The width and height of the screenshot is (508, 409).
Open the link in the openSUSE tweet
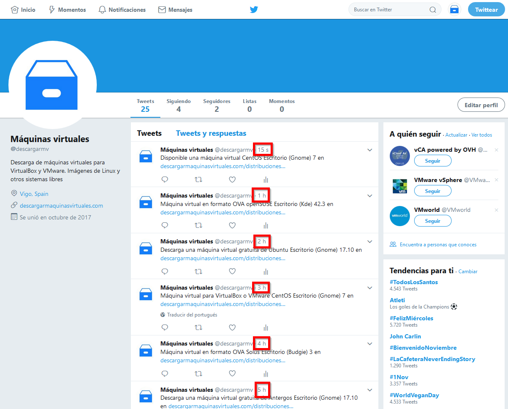click(x=223, y=212)
